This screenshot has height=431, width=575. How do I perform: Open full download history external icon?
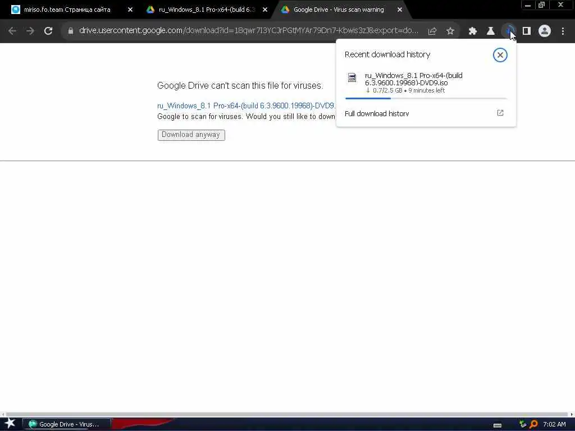[500, 113]
